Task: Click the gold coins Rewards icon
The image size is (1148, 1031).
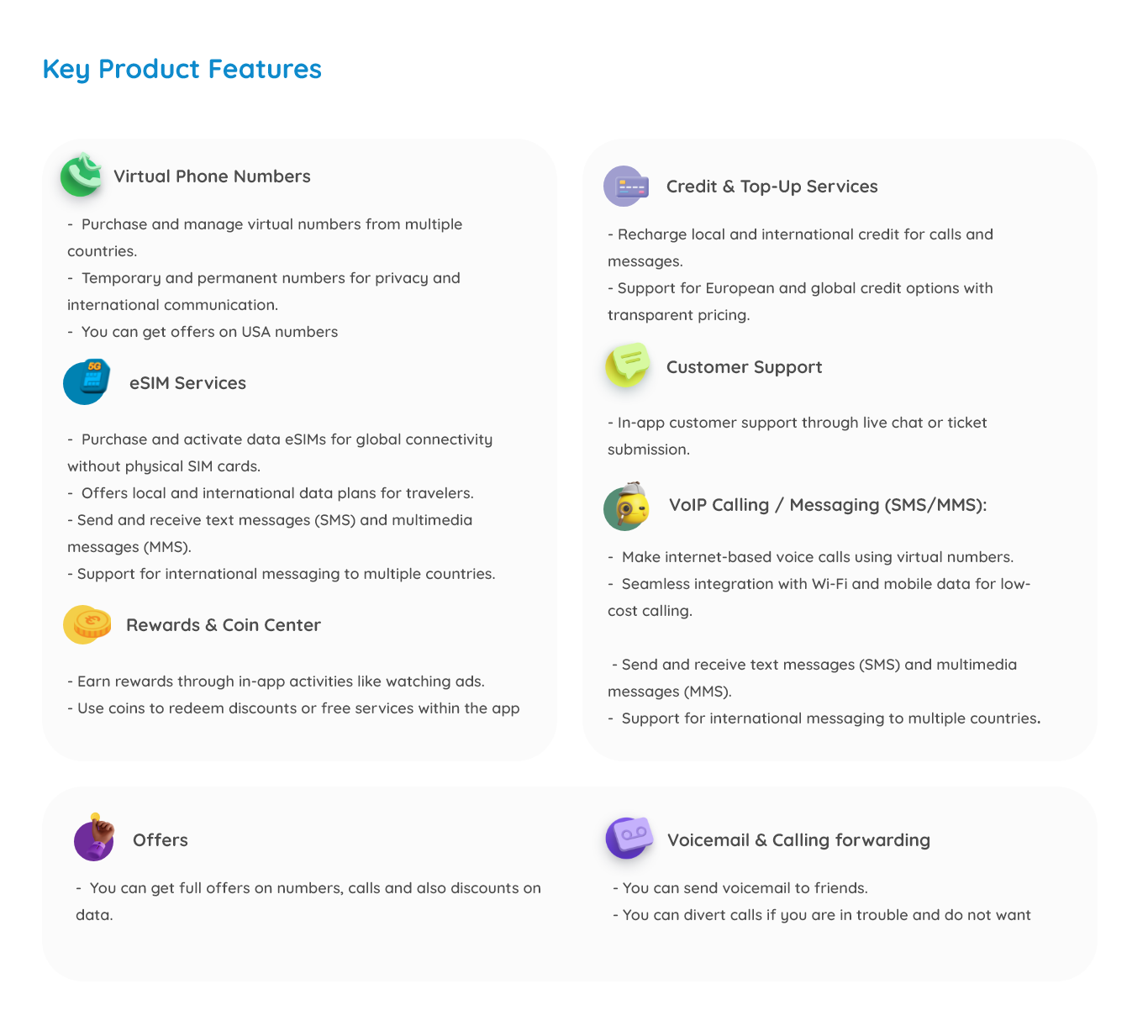Action: [x=87, y=624]
